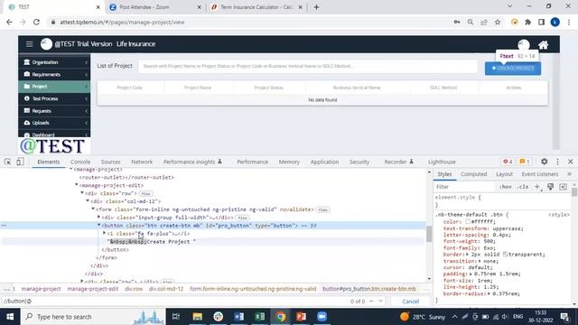Click manage-project-edit in the breadcrumb

point(93,289)
